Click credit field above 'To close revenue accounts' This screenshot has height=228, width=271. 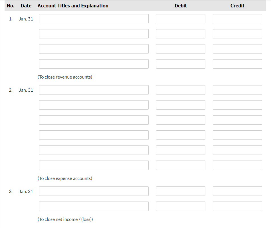coord(237,64)
